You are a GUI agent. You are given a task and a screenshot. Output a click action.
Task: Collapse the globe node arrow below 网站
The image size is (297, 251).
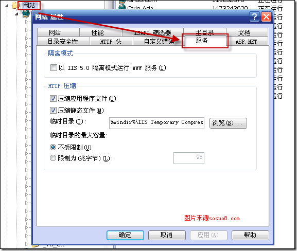(16, 14)
